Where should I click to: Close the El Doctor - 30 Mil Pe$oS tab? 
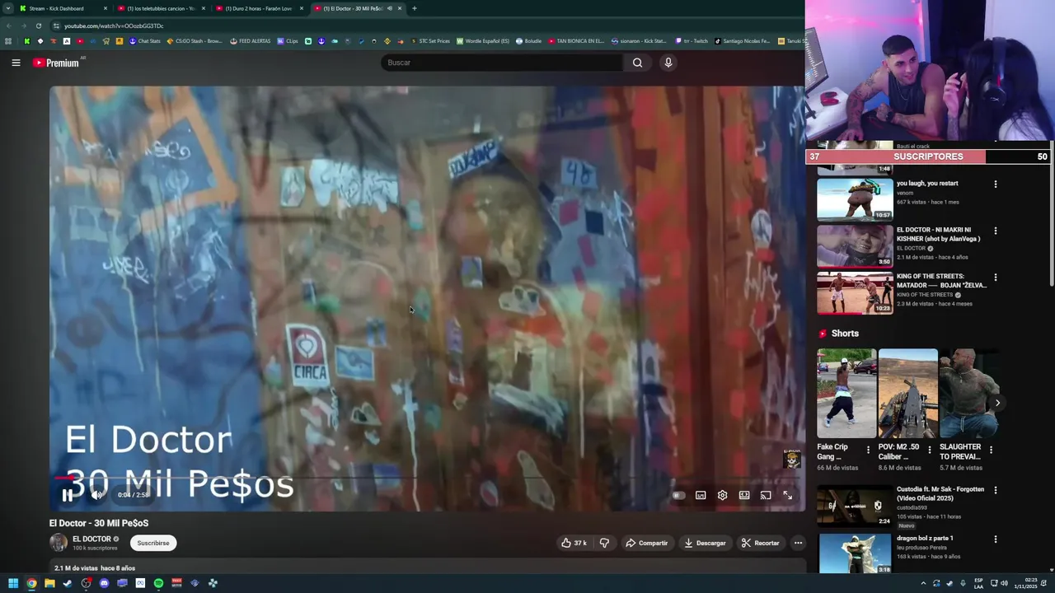400,8
